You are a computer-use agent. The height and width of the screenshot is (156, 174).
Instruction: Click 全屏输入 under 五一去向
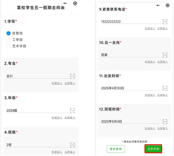pos(163,62)
